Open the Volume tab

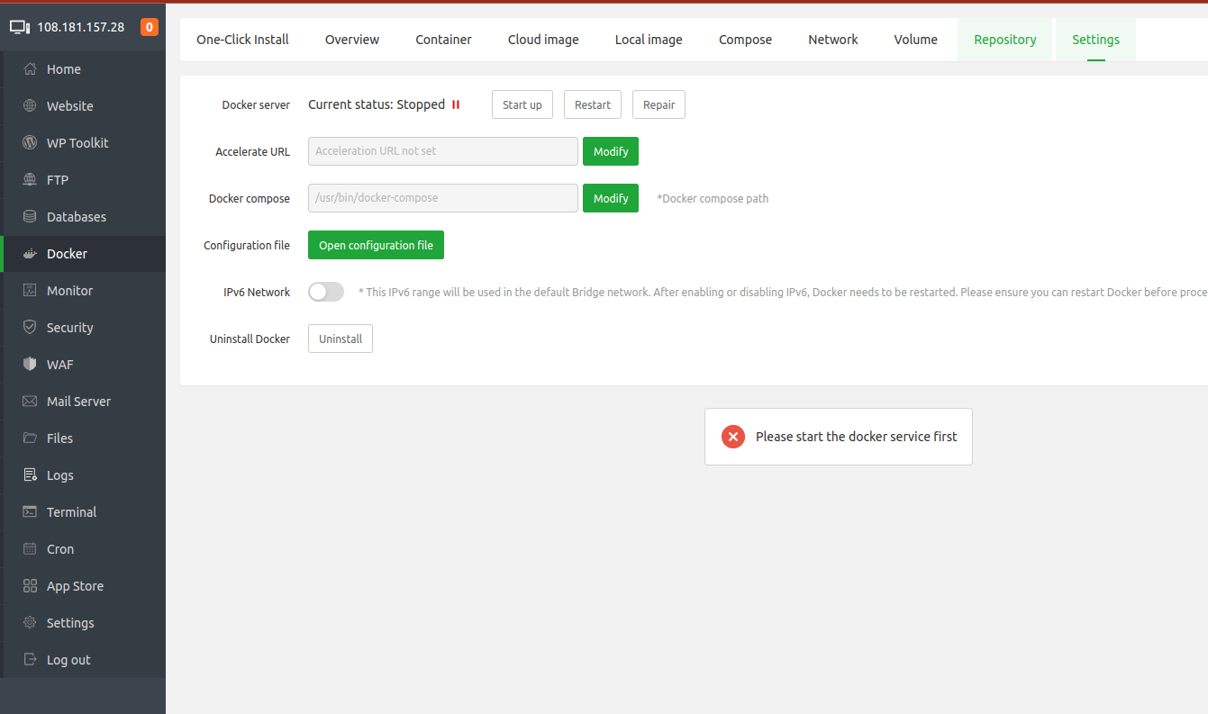point(916,40)
